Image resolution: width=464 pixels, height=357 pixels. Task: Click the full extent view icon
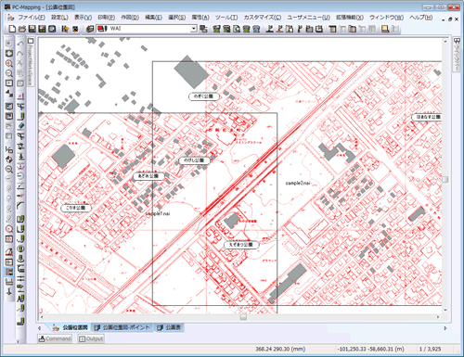[x=9, y=53]
